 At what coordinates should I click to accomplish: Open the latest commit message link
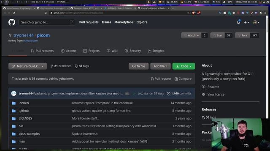tap(78, 94)
